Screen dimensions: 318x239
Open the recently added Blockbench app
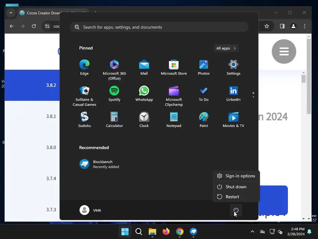pyautogui.click(x=99, y=164)
